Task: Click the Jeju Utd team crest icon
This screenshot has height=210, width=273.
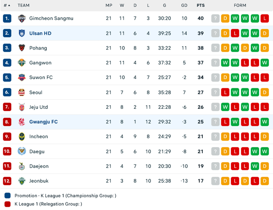Action: coord(22,107)
